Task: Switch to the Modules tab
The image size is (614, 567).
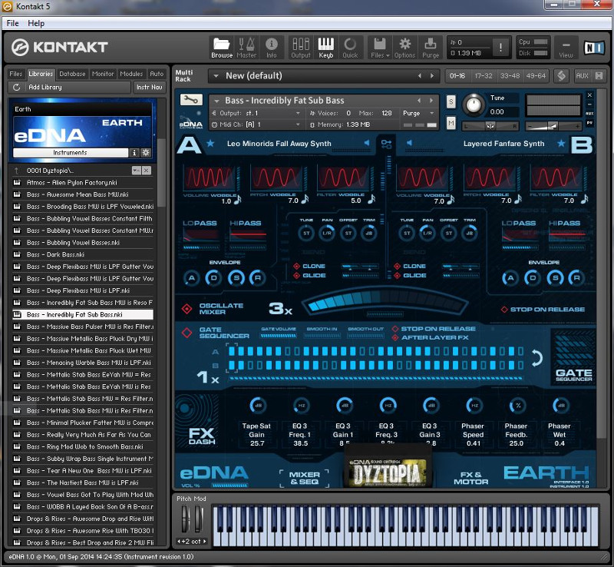Action: 131,74
